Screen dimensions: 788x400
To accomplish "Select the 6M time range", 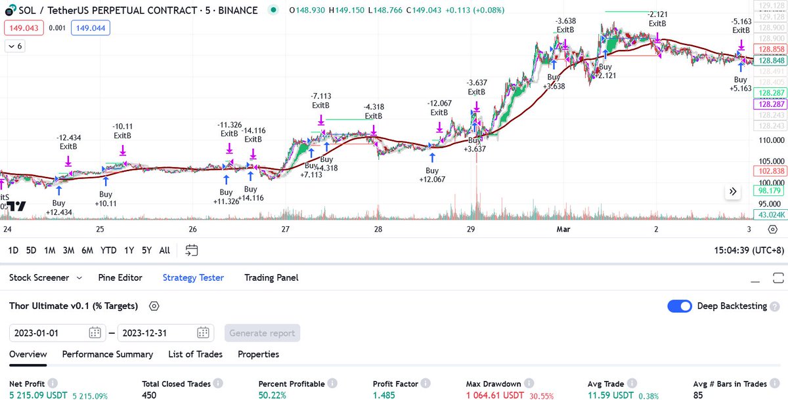I will [x=87, y=250].
